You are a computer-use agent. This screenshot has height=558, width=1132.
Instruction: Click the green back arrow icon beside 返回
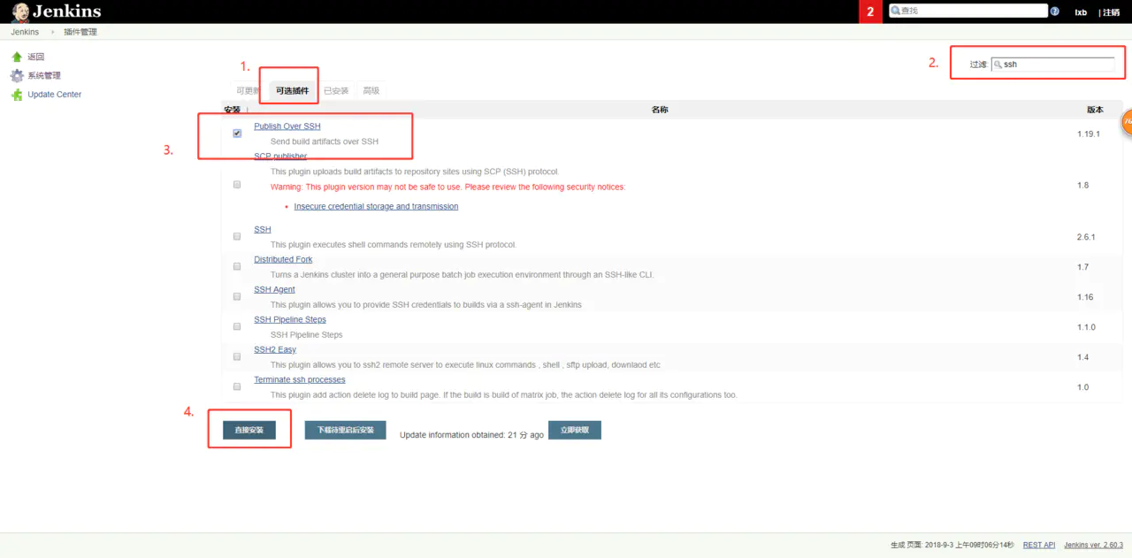pyautogui.click(x=19, y=57)
